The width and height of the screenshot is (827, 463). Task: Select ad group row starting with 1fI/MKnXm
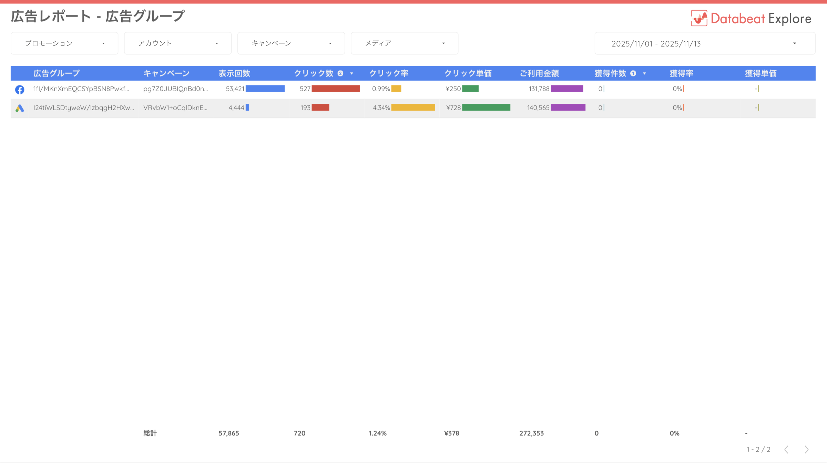[81, 89]
